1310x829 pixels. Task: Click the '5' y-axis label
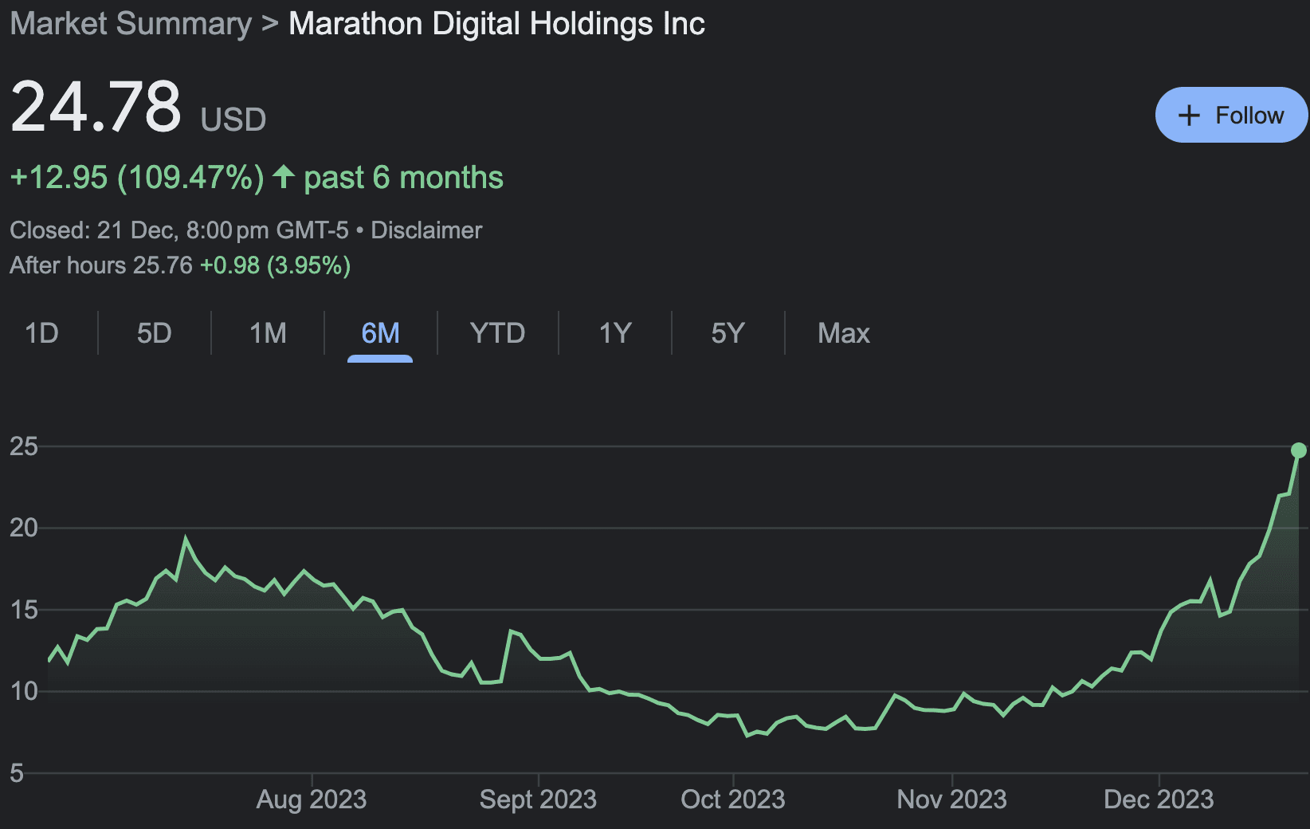(17, 773)
